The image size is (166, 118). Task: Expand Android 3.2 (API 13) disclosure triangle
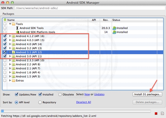(x=10, y=48)
